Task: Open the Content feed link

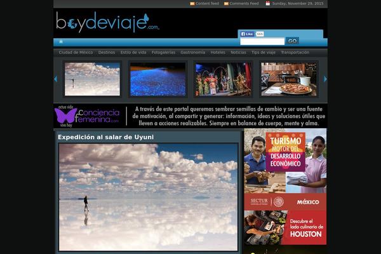Action: [x=207, y=4]
